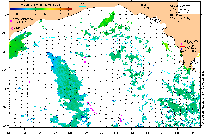Click the lower Argo float marker near 129E, 34.5S
The width and height of the screenshot is (207, 134).
(x=85, y=62)
